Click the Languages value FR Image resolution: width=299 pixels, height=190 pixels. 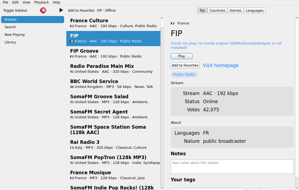click(x=206, y=133)
